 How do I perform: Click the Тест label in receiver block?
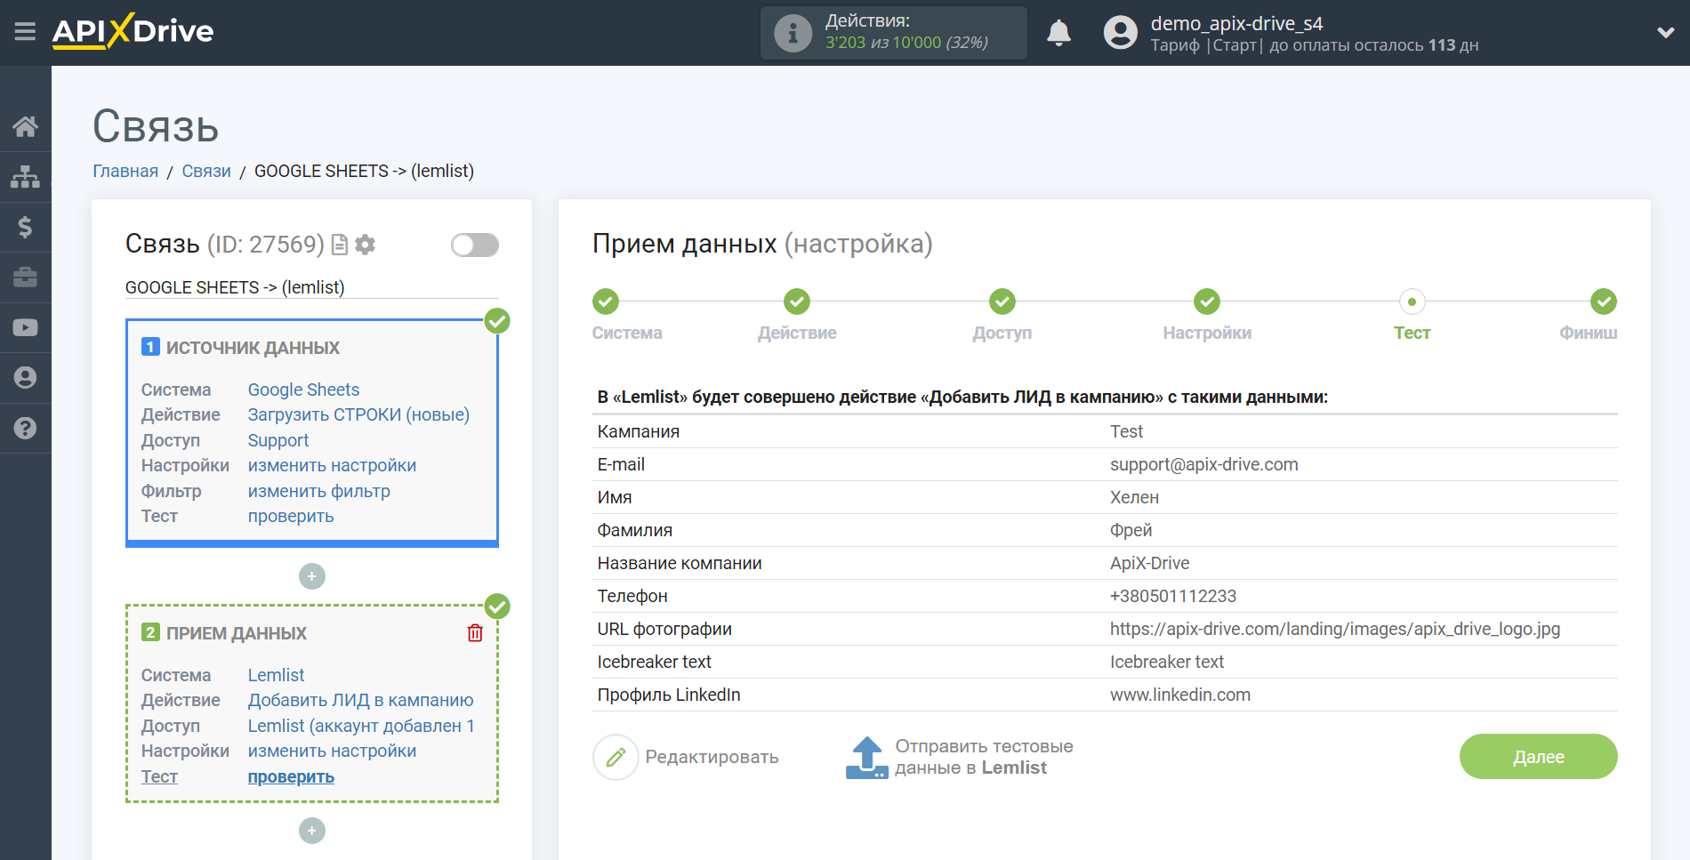coord(159,776)
